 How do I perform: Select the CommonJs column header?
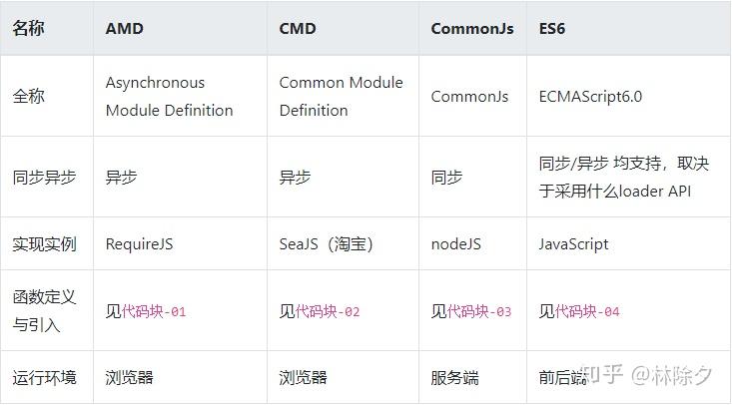click(472, 29)
